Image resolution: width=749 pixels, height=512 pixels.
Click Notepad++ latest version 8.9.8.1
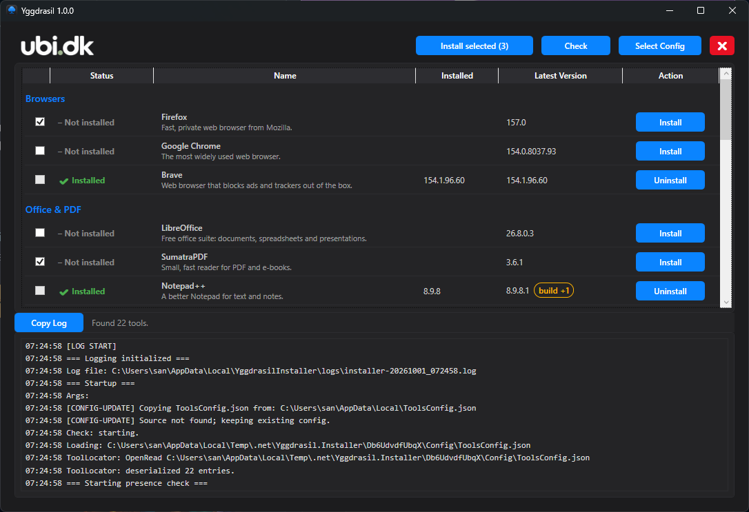click(x=517, y=291)
